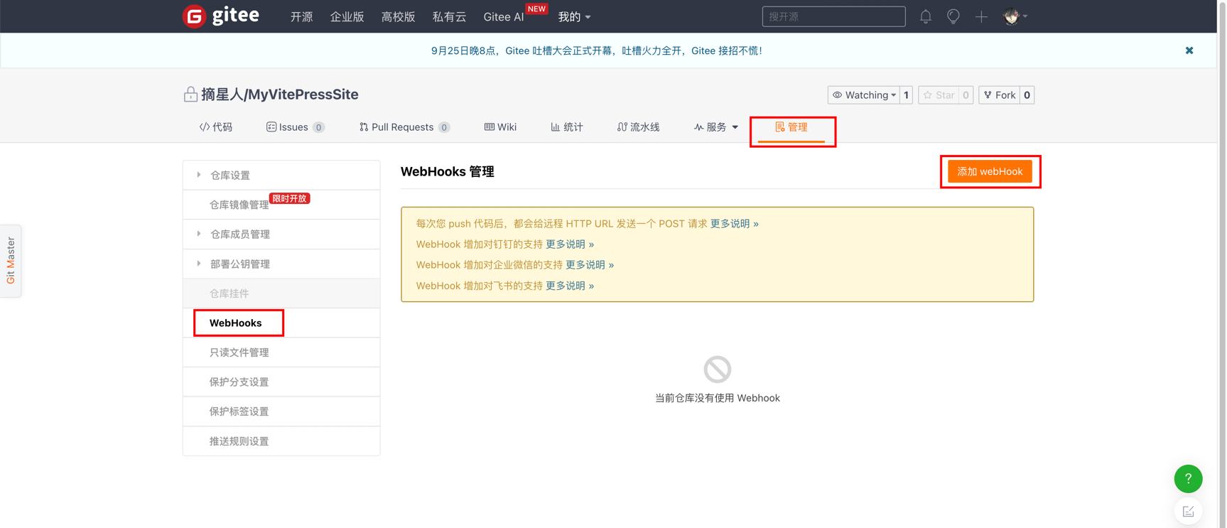
Task: Click the 添加 webHook button
Action: pos(989,171)
